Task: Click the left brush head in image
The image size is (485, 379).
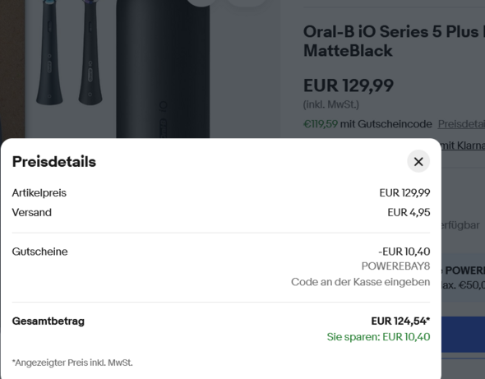Action: 49,53
